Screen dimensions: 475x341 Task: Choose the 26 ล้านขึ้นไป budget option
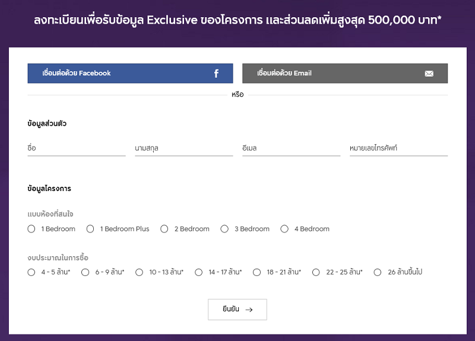pyautogui.click(x=378, y=272)
